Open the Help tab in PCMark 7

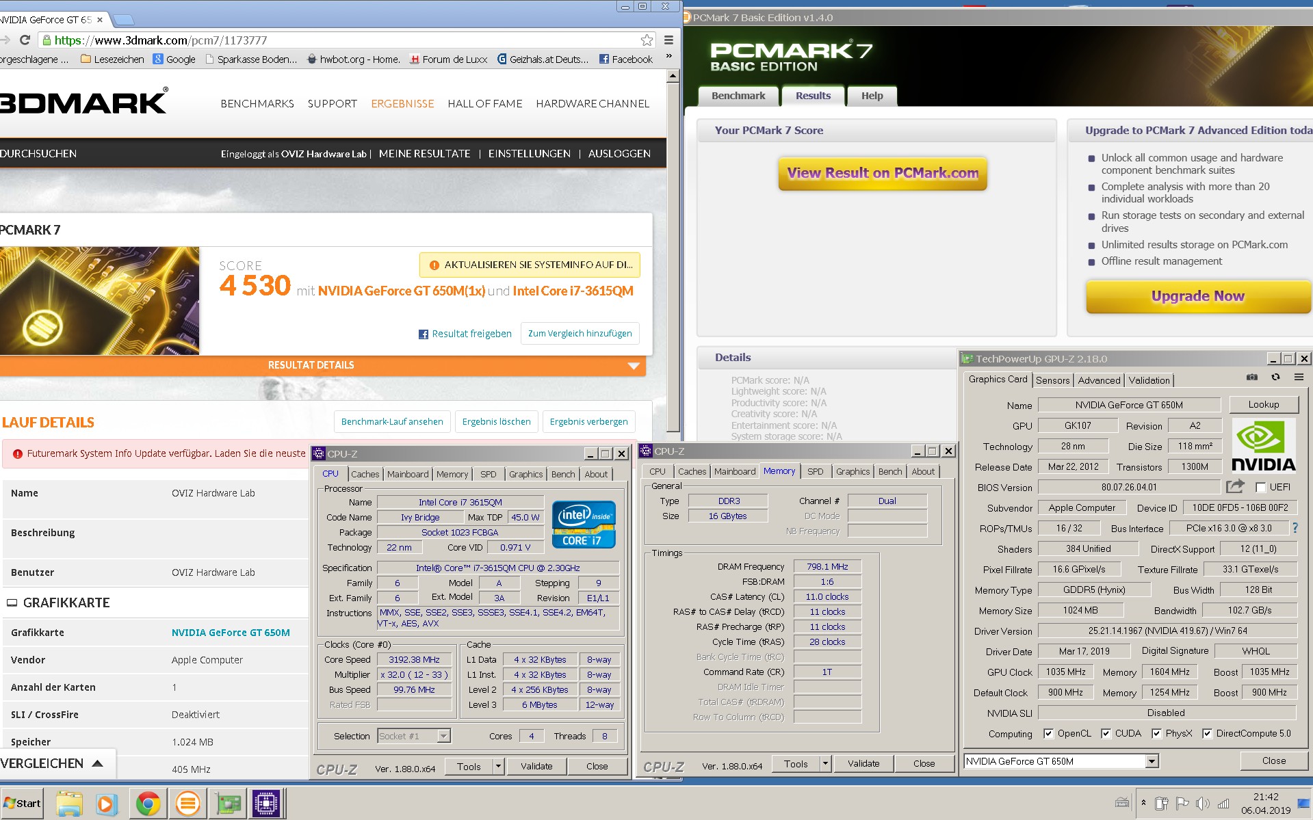(872, 96)
